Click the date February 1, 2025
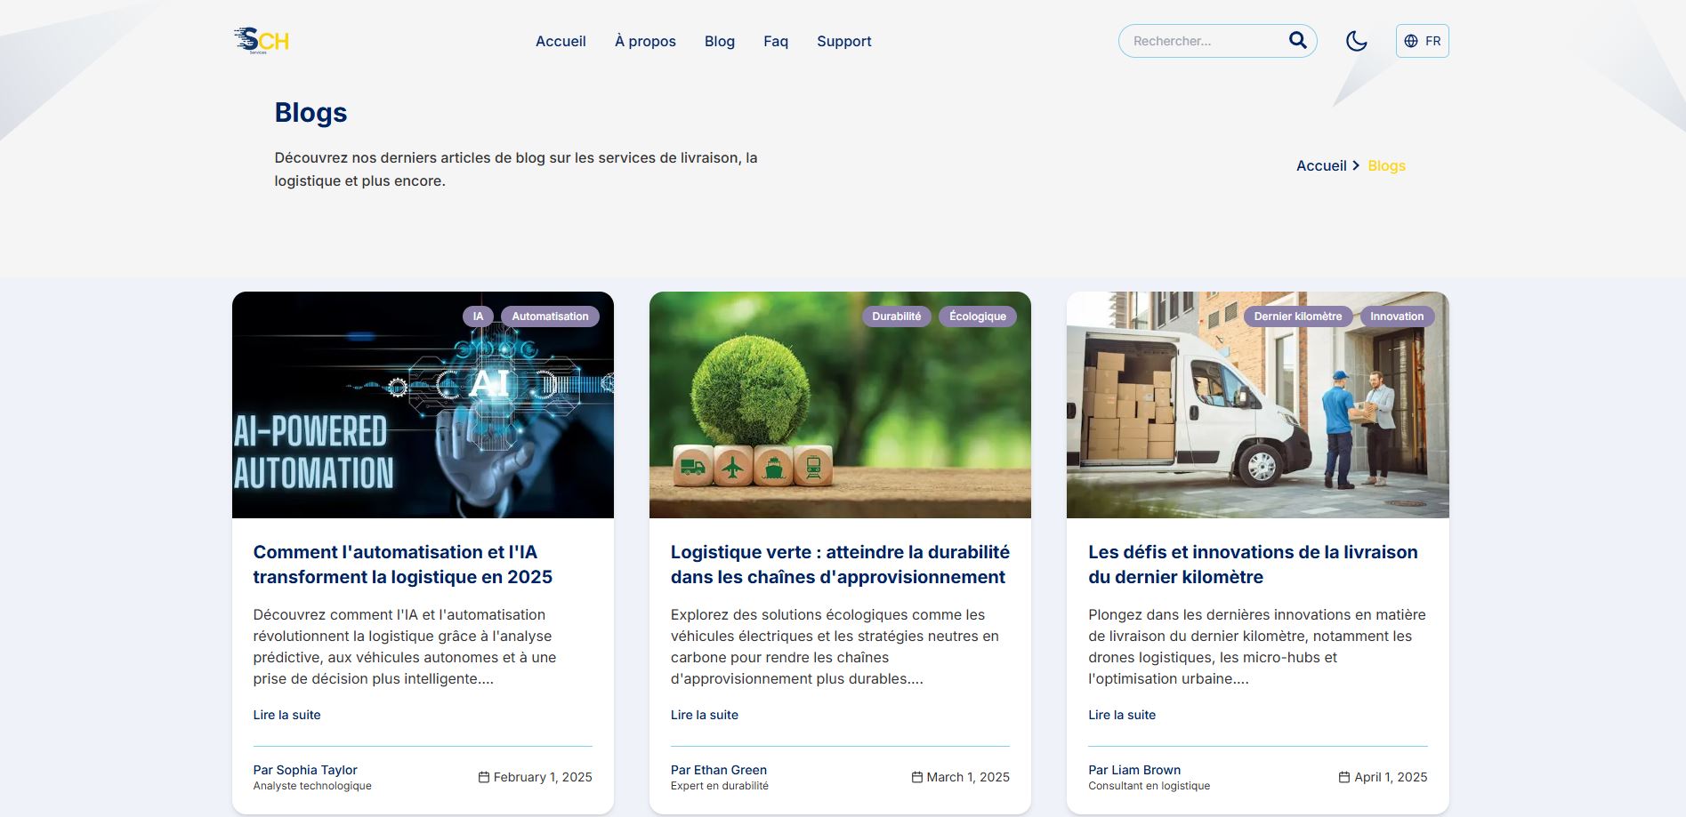Screen dimensions: 1686x817 click(x=543, y=777)
